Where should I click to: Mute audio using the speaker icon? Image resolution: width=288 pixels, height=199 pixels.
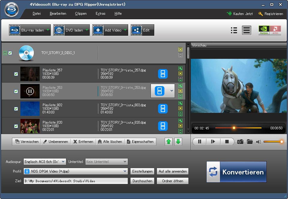[258, 142]
